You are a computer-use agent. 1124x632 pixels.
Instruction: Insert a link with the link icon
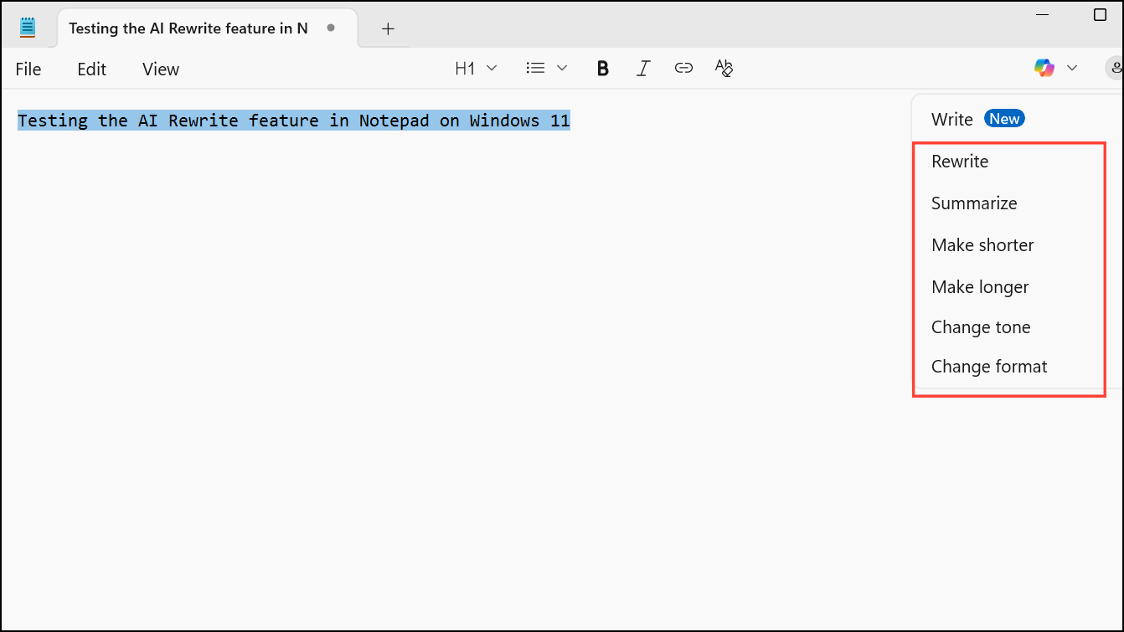pos(683,69)
